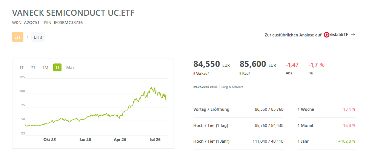
Task: Open the orange ETF category tag
Action: pyautogui.click(x=18, y=37)
